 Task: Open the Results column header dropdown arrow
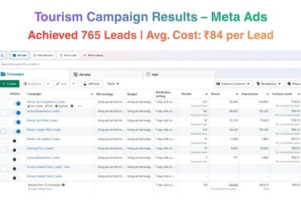pos(206,94)
